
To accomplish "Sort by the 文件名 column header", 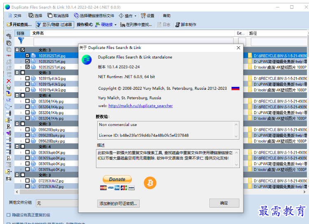I will (132, 33).
